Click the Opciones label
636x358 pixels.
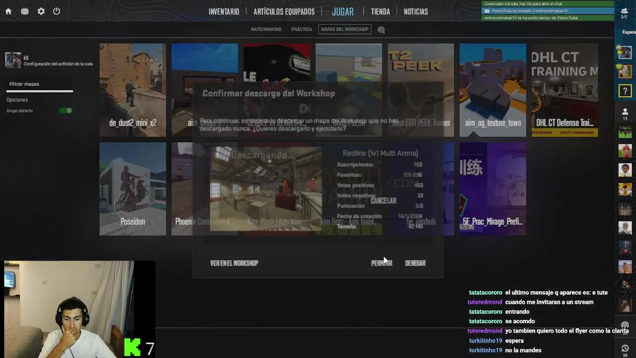point(17,100)
